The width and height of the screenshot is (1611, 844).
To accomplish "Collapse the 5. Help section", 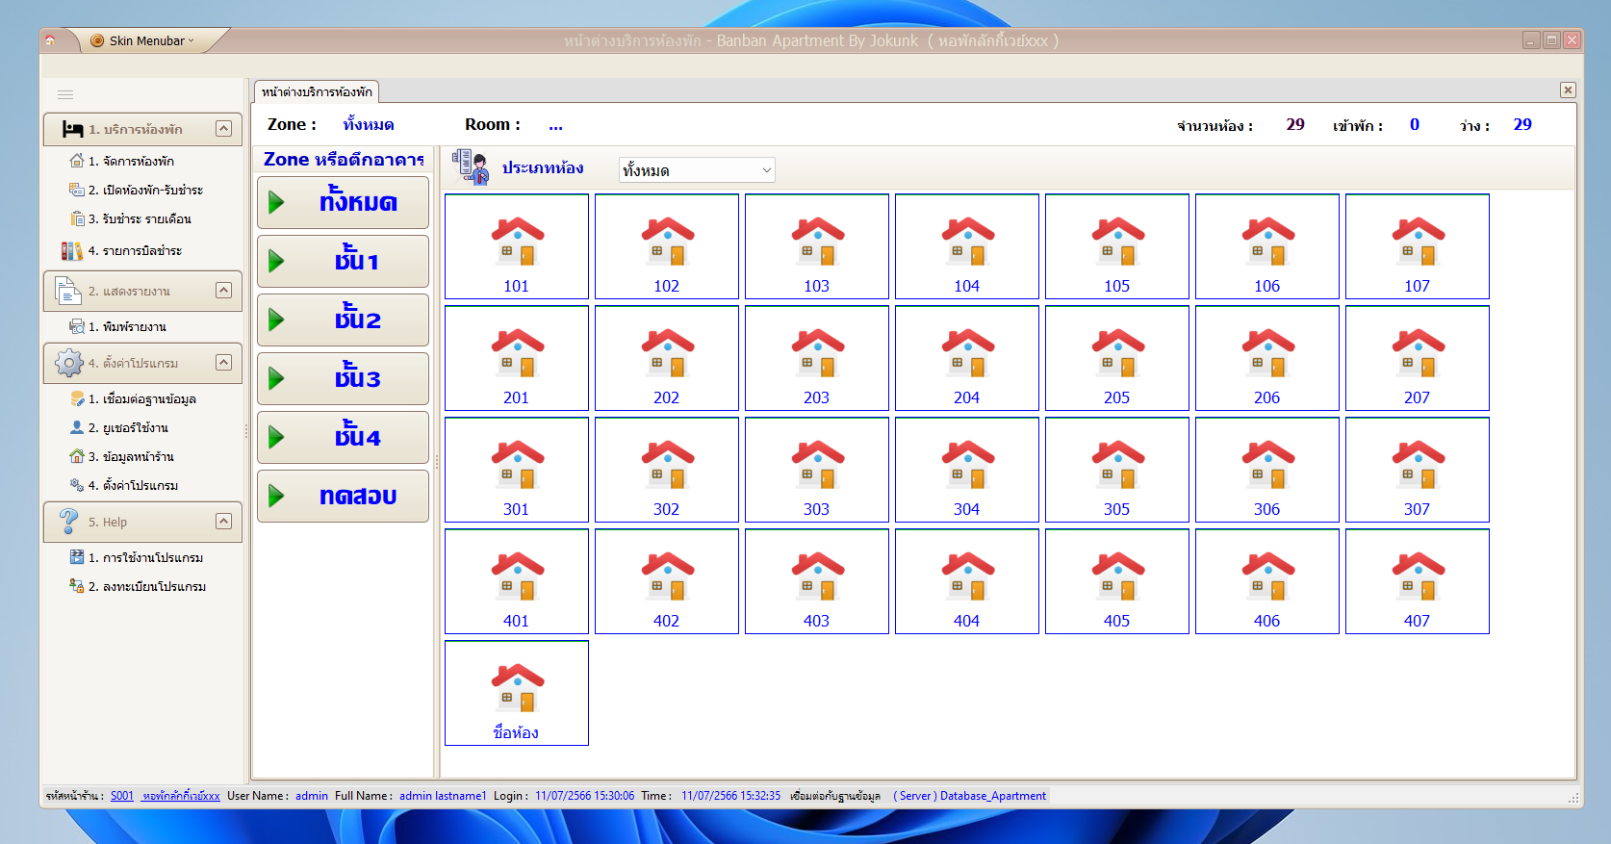I will point(223,521).
